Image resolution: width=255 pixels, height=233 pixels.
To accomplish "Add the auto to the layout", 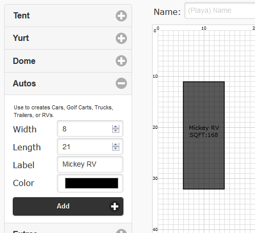I will point(68,206).
